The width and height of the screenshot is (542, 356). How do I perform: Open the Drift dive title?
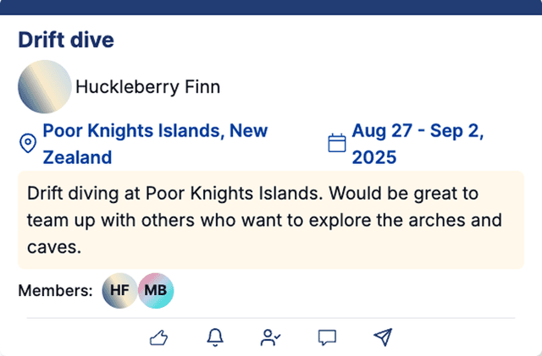66,40
